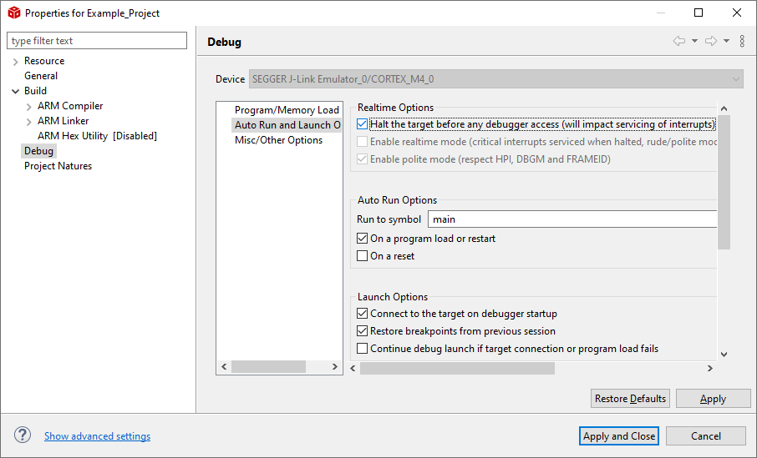This screenshot has width=757, height=458.
Task: Click the forward navigation arrow icon
Action: tap(710, 42)
